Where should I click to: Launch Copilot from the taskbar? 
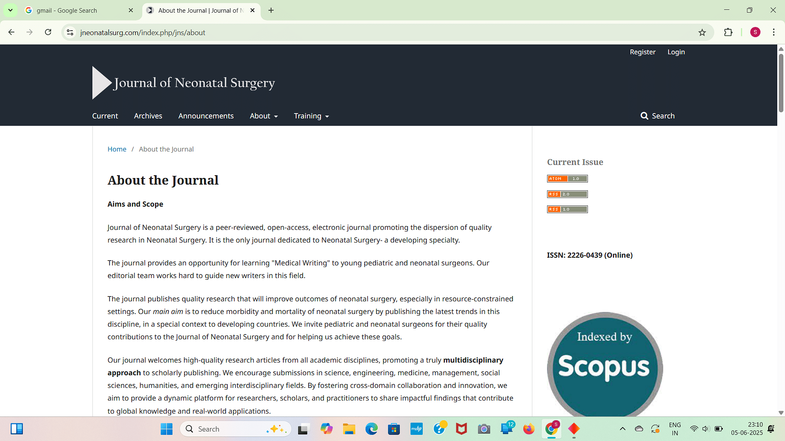(x=326, y=429)
